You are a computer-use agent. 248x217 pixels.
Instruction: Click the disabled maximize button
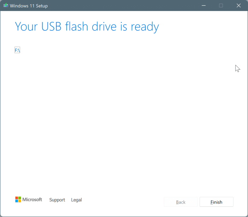point(221,6)
